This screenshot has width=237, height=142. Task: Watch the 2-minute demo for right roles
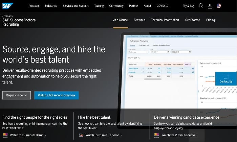[28, 135]
